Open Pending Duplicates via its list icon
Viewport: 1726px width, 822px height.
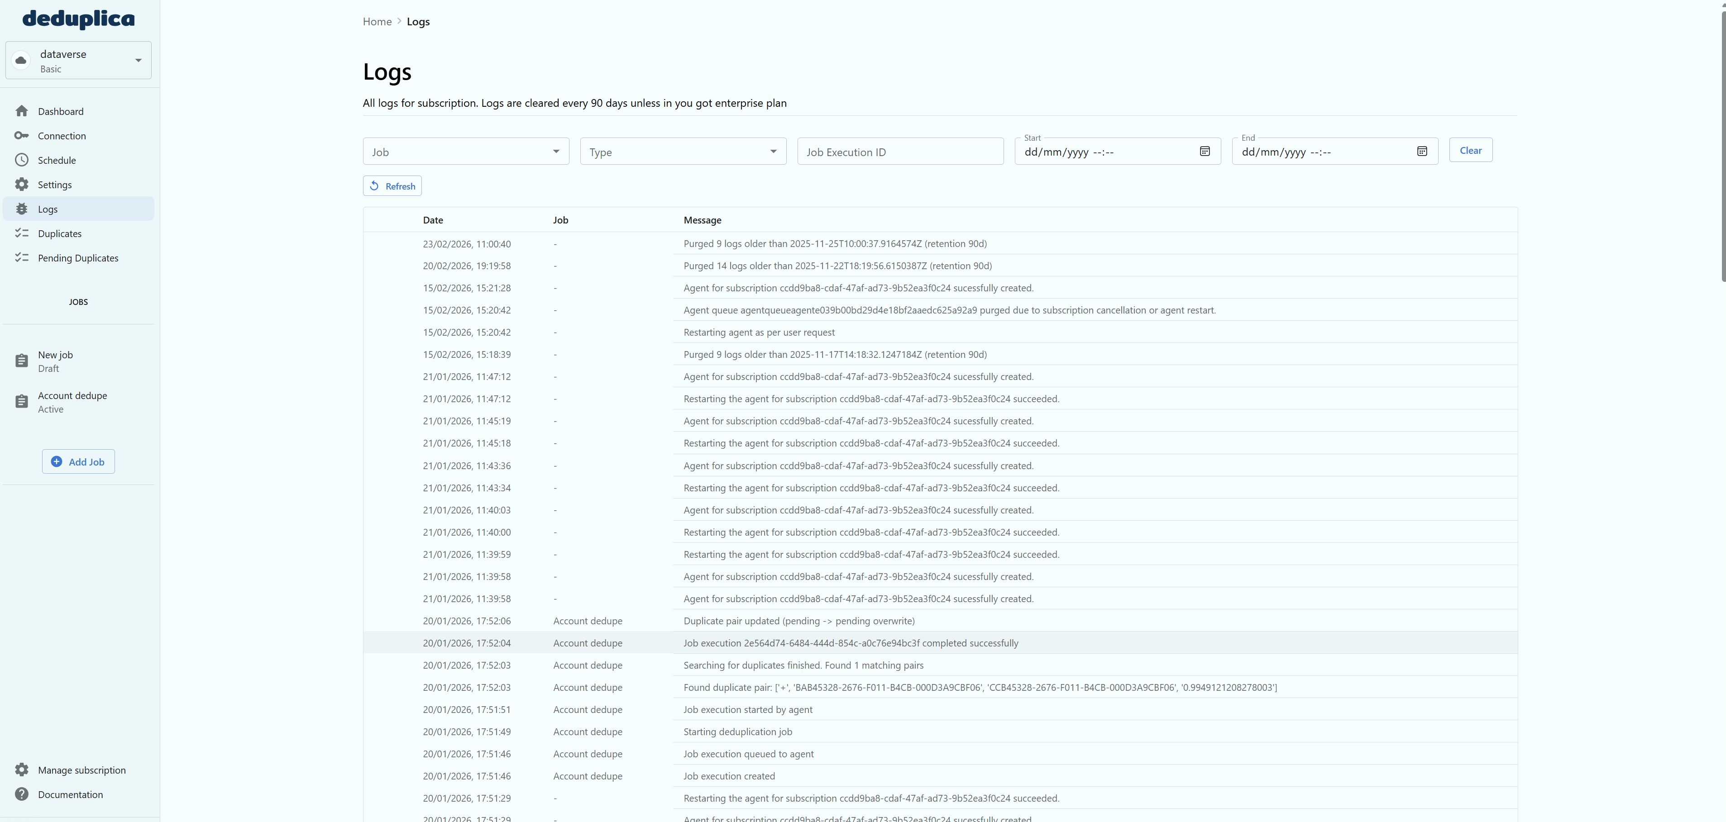[x=22, y=258]
